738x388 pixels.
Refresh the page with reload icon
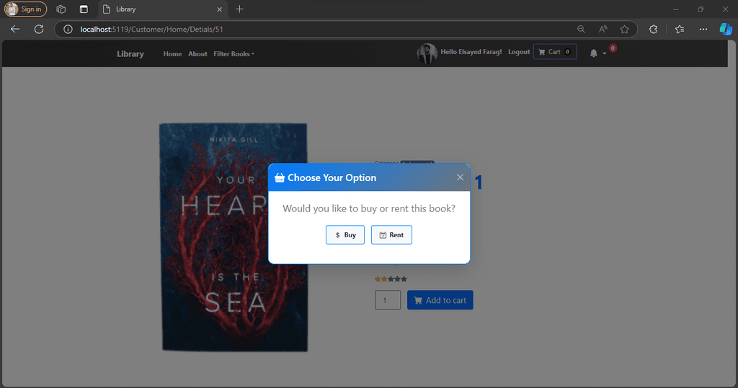pyautogui.click(x=39, y=29)
